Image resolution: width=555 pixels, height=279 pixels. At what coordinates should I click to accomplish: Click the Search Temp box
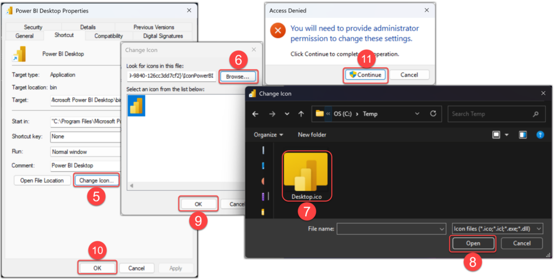click(x=496, y=114)
